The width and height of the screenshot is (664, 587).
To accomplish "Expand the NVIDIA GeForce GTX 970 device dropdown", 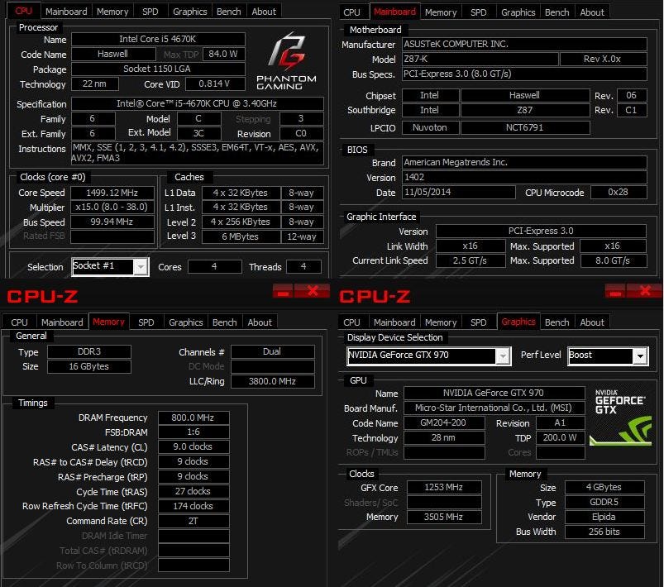I will tap(503, 356).
